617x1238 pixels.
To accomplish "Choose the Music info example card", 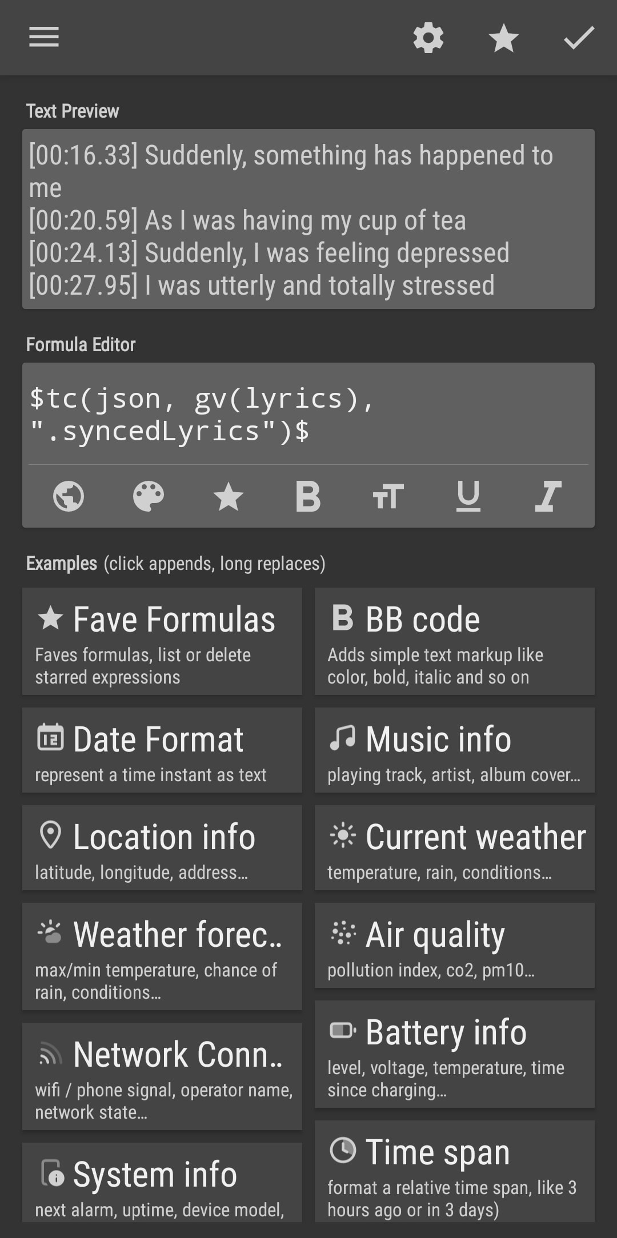I will [x=455, y=750].
